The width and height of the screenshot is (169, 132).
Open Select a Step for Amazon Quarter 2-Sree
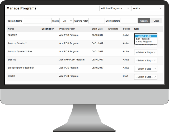146,52
